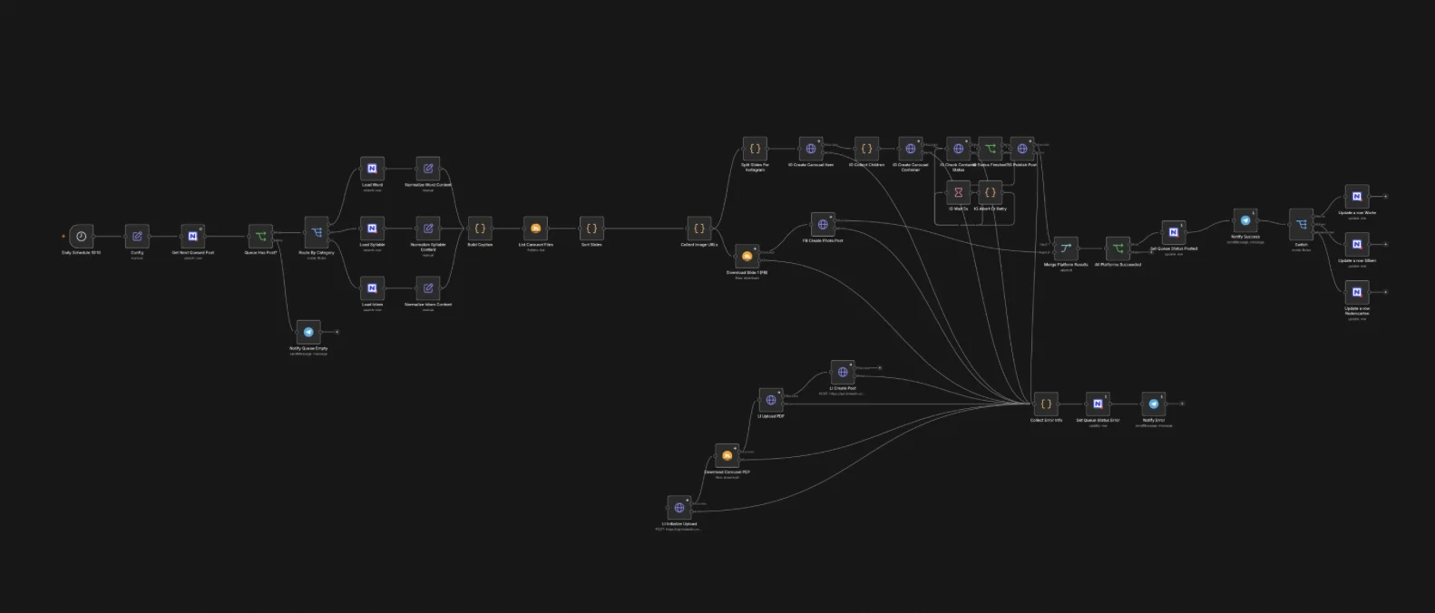
Task: Open the List Carousel Files node
Action: [535, 229]
